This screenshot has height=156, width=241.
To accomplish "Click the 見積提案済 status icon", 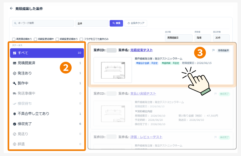I will pyautogui.click(x=15, y=63).
